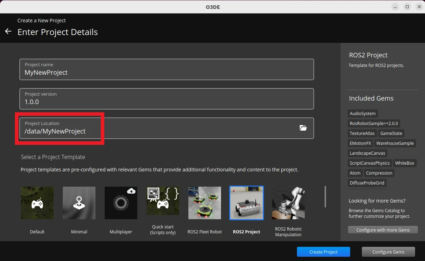Click the download cloud icon on Multiplayer

click(x=132, y=191)
